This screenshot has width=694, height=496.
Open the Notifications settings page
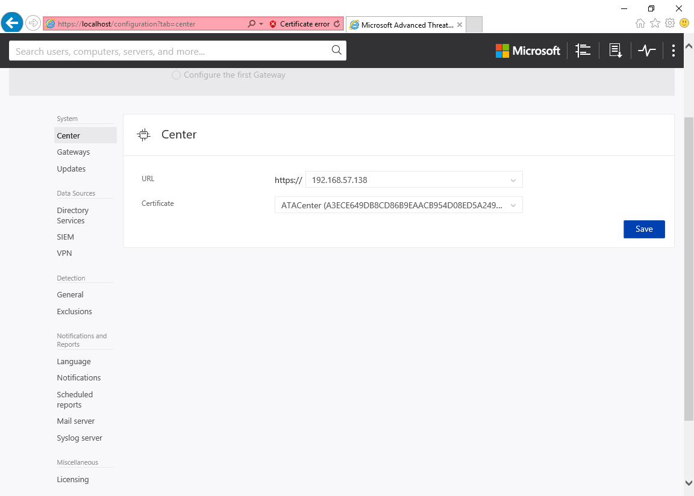click(x=79, y=378)
